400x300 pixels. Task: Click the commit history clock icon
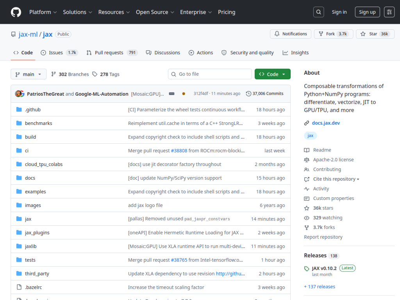tap(248, 94)
